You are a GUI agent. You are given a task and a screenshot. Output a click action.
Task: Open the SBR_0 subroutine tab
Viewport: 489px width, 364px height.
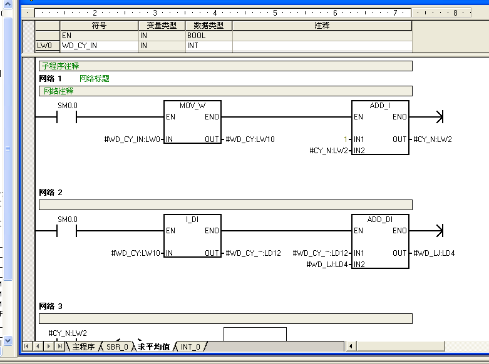tap(117, 346)
